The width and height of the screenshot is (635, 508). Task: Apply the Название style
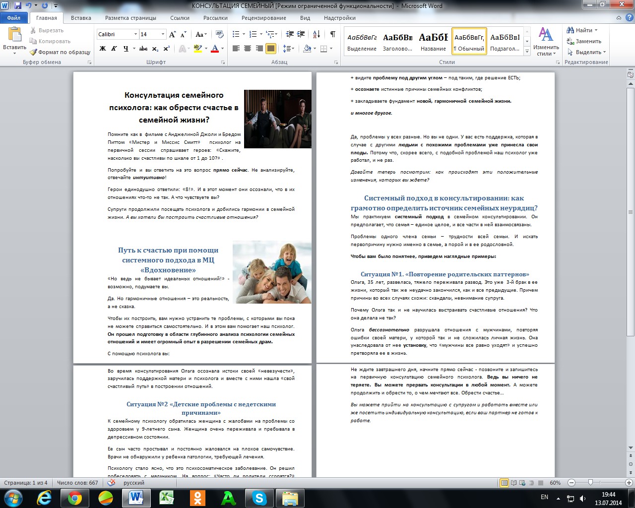(433, 41)
